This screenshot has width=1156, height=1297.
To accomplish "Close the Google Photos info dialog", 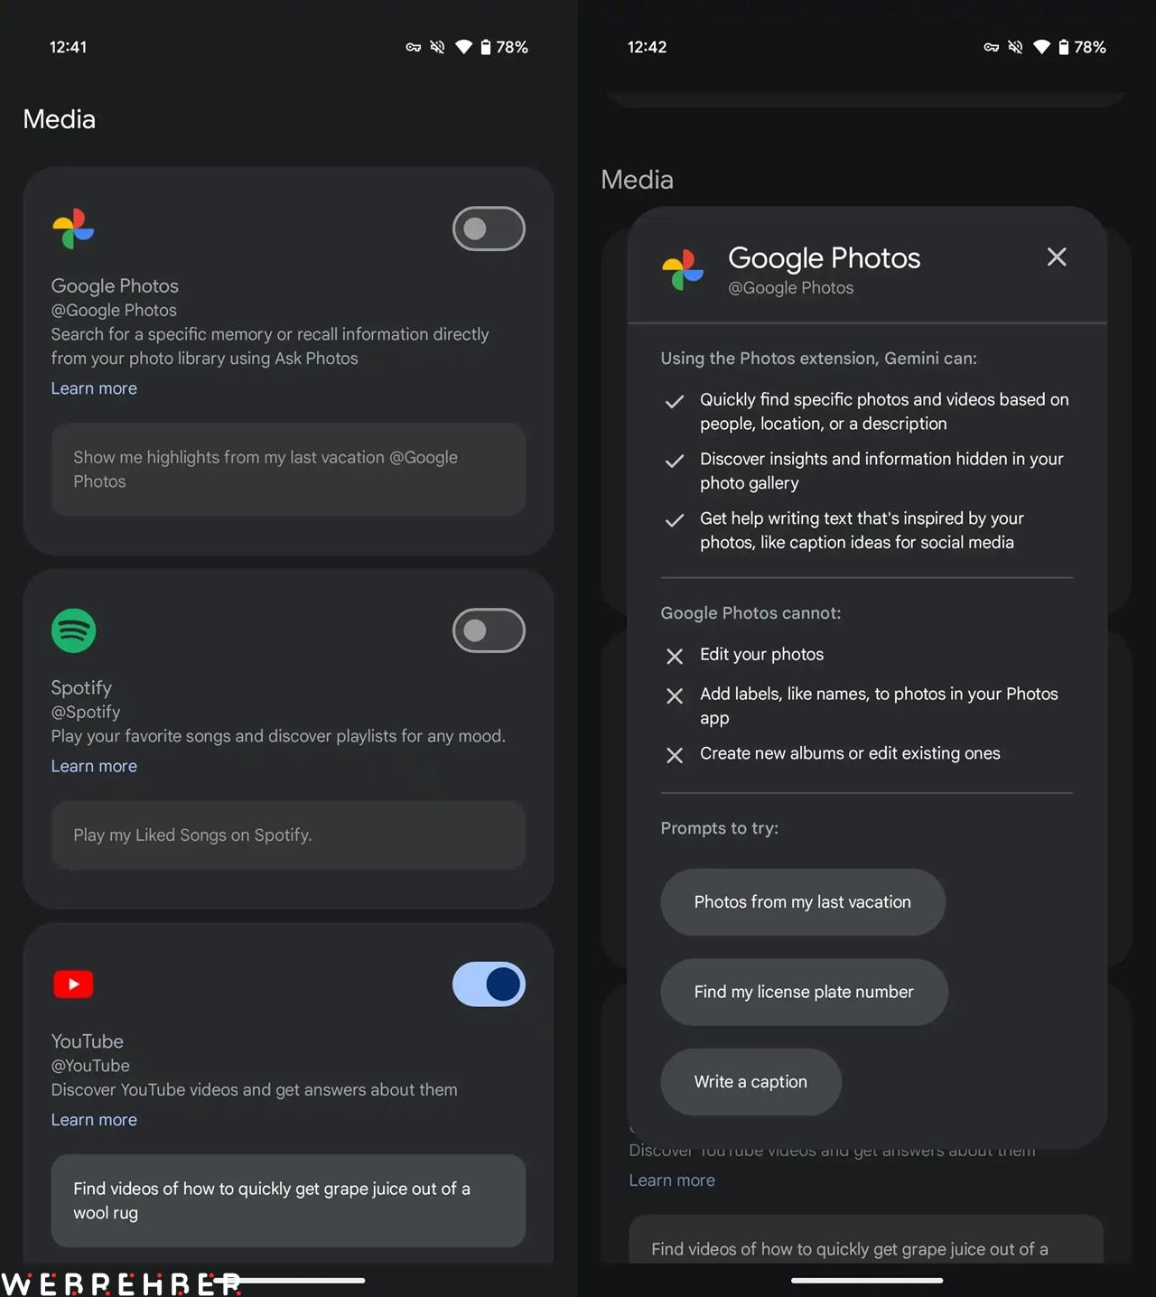I will click(1057, 257).
